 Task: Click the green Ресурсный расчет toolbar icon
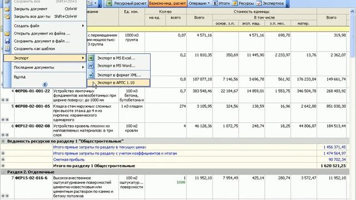(x=110, y=3)
